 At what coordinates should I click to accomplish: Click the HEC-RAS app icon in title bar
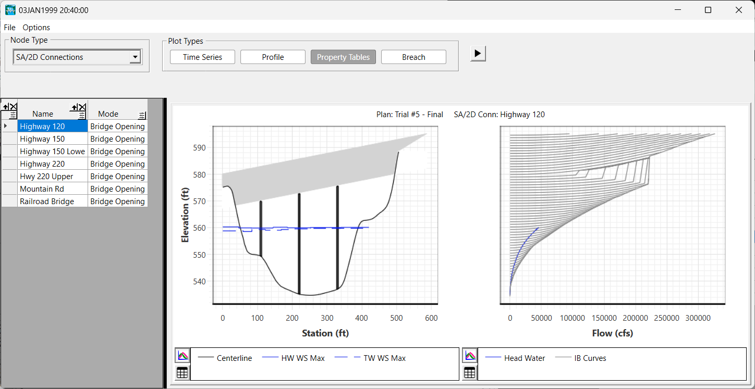(x=10, y=10)
